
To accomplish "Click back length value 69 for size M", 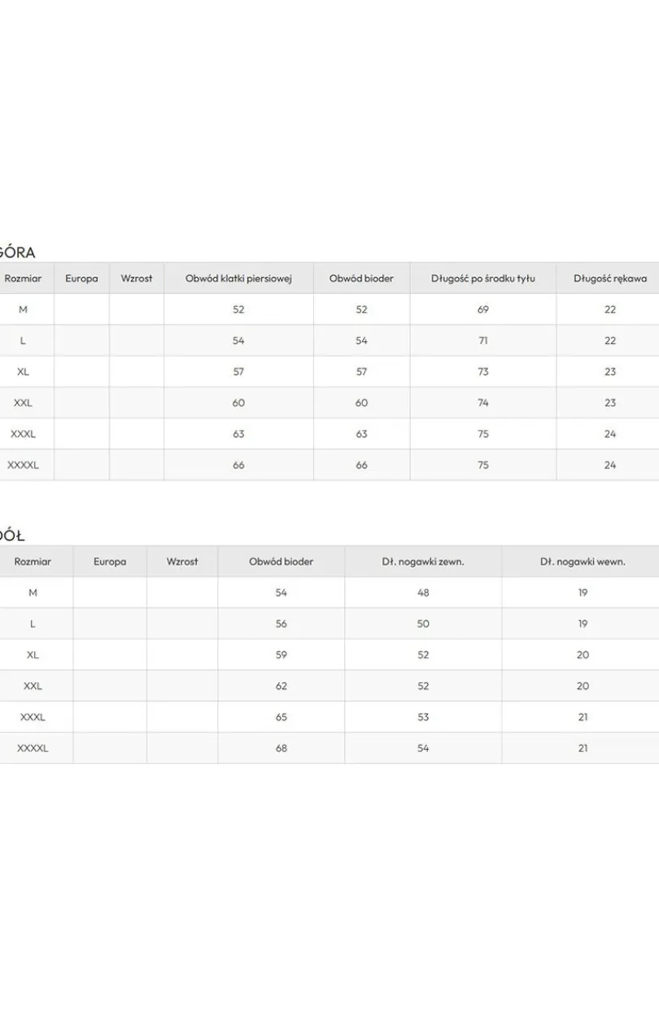I will (x=483, y=309).
